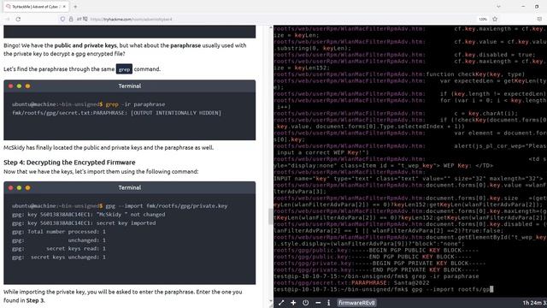547x308 pixels.
Task: Click the red dot of first Terminal block
Action: pos(11,86)
